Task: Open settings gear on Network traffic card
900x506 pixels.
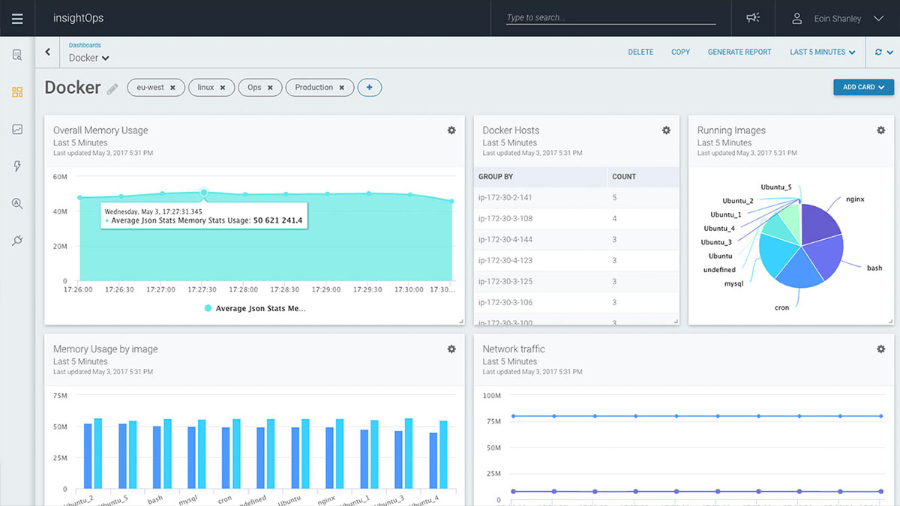Action: (880, 349)
